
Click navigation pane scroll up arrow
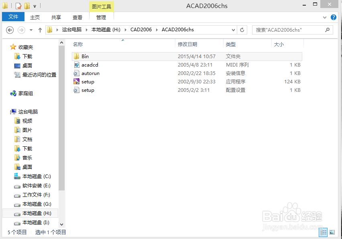tap(62, 43)
